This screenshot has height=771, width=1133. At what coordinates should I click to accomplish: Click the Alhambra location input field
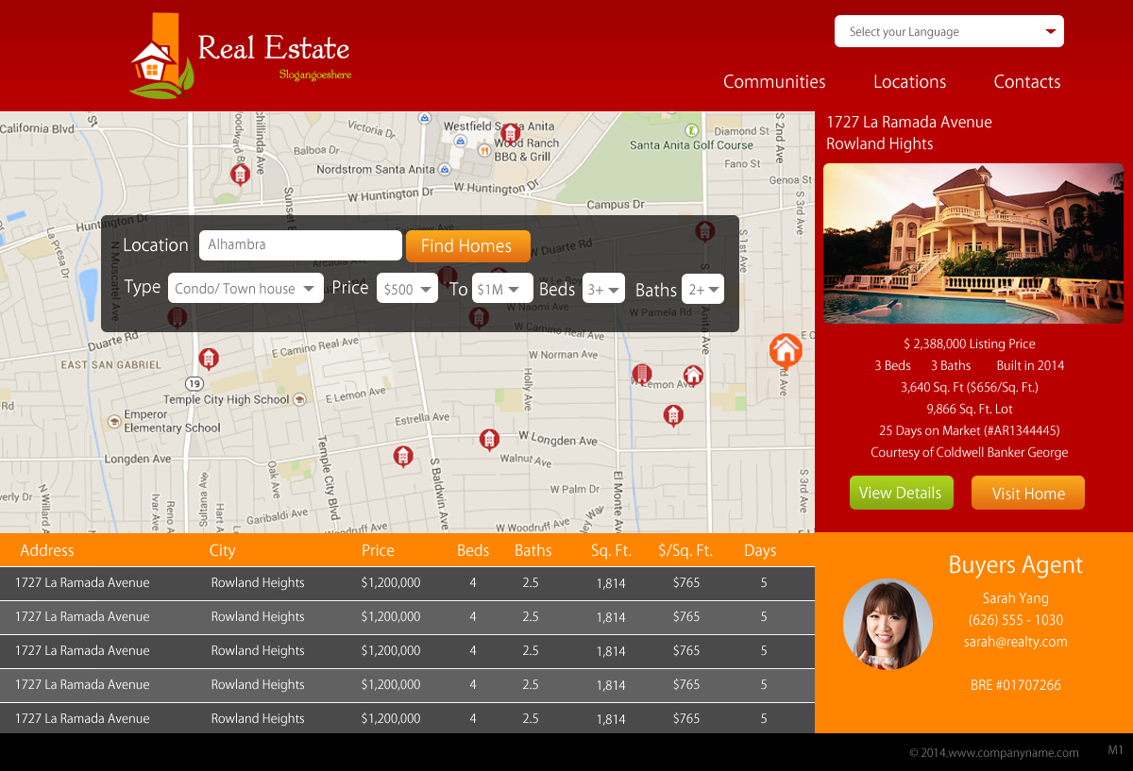pos(300,244)
